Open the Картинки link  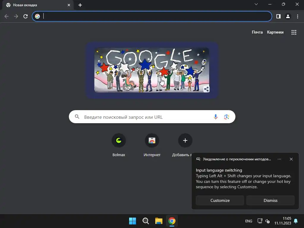pos(275,32)
